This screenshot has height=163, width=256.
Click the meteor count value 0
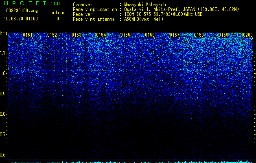tap(58, 19)
